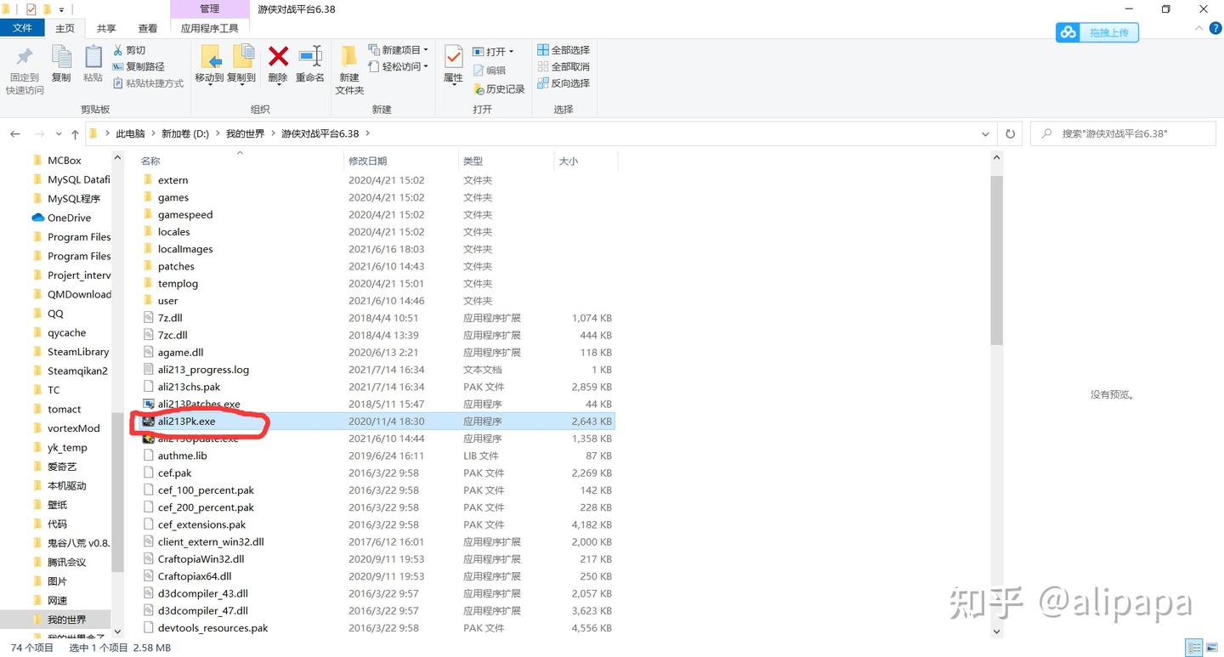The width and height of the screenshot is (1224, 657).
Task: Click the Paste icon in ribbon
Action: [x=93, y=57]
